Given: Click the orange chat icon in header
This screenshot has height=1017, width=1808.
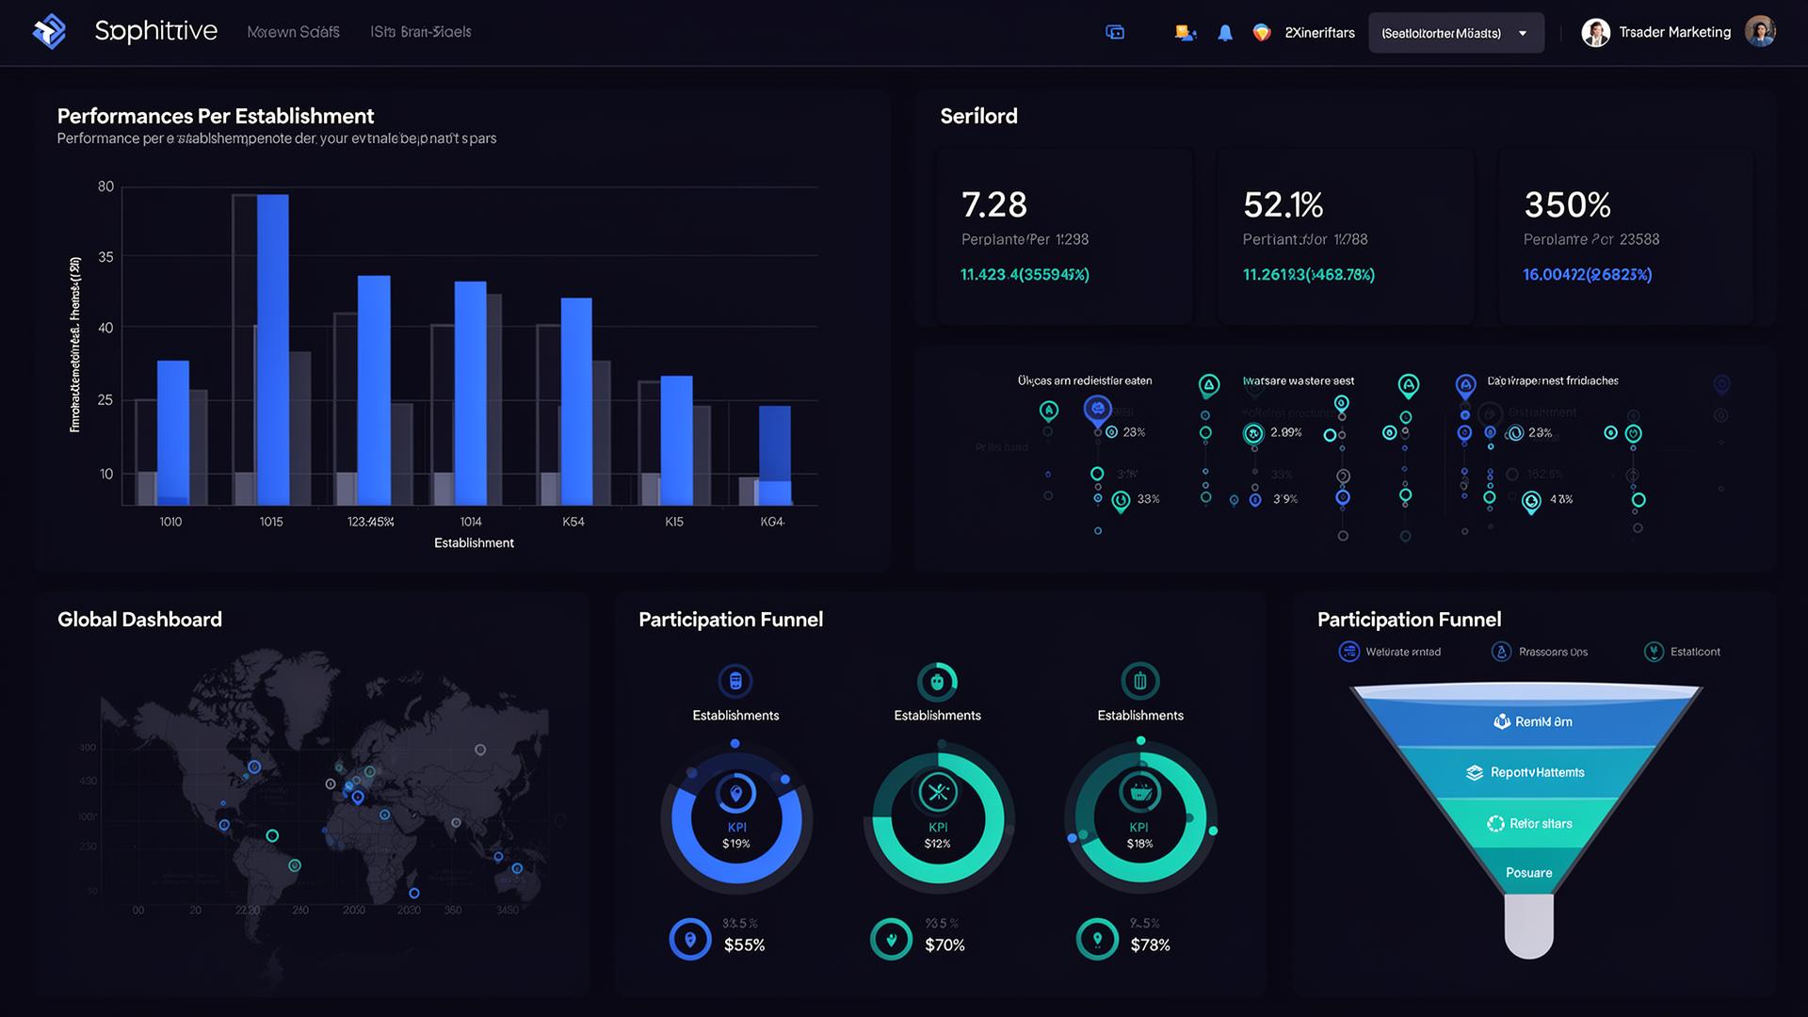Looking at the screenshot, I should tap(1186, 33).
